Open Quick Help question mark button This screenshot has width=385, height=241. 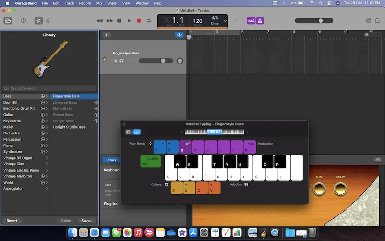[23, 21]
